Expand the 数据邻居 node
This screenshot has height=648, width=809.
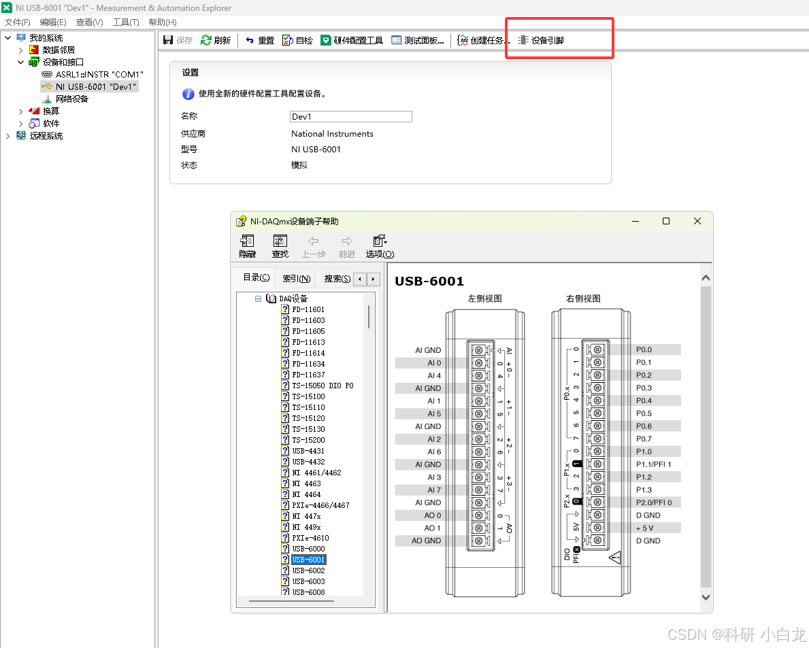click(x=20, y=50)
